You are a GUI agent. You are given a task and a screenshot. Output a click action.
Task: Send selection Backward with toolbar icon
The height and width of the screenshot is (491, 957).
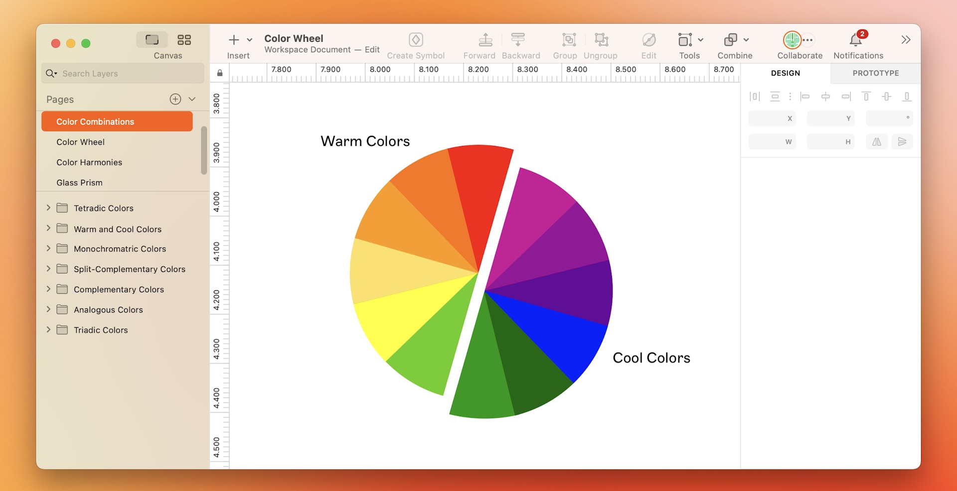point(517,40)
